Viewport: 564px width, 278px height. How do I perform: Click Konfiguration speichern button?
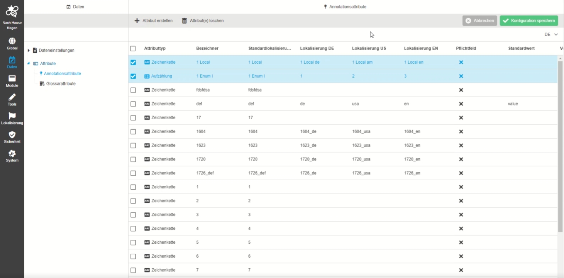[528, 21]
